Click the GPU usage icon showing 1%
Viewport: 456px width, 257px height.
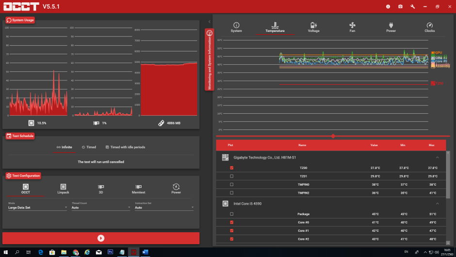click(96, 123)
